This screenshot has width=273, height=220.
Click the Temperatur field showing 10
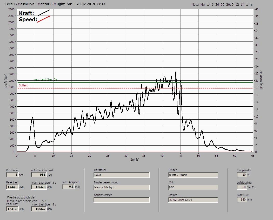pos(242,175)
